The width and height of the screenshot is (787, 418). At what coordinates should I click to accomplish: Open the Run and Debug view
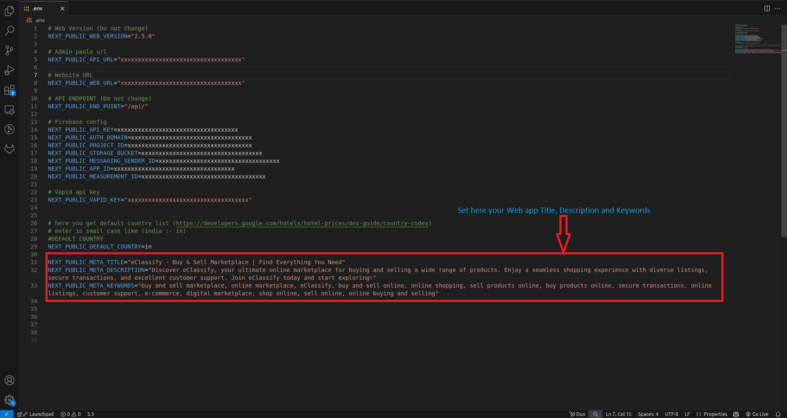coord(9,70)
